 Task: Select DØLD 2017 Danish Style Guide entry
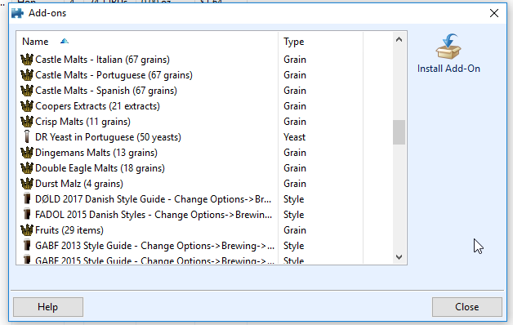(x=153, y=199)
